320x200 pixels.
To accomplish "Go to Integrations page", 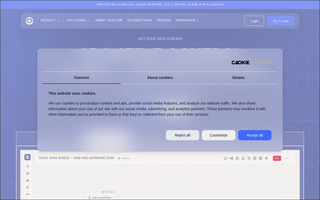I will [139, 20].
